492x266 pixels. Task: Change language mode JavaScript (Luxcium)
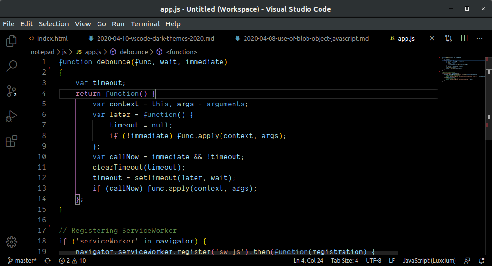point(429,261)
